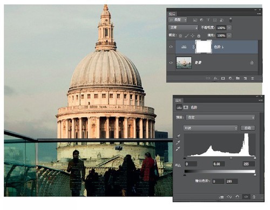This screenshot has width=270, height=210.
Task: Click the Levels adjustment icon in layer row
Action: [184, 47]
